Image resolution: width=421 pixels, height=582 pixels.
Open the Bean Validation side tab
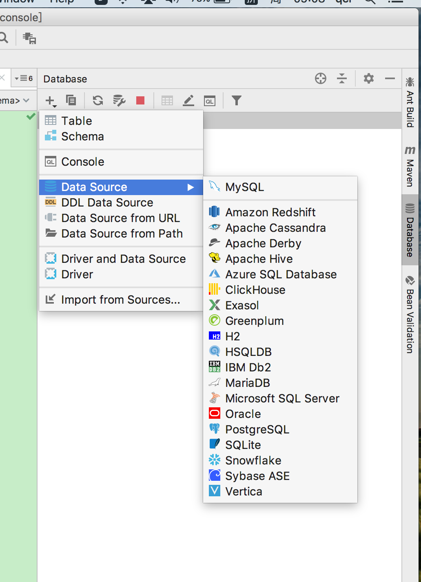[410, 315]
